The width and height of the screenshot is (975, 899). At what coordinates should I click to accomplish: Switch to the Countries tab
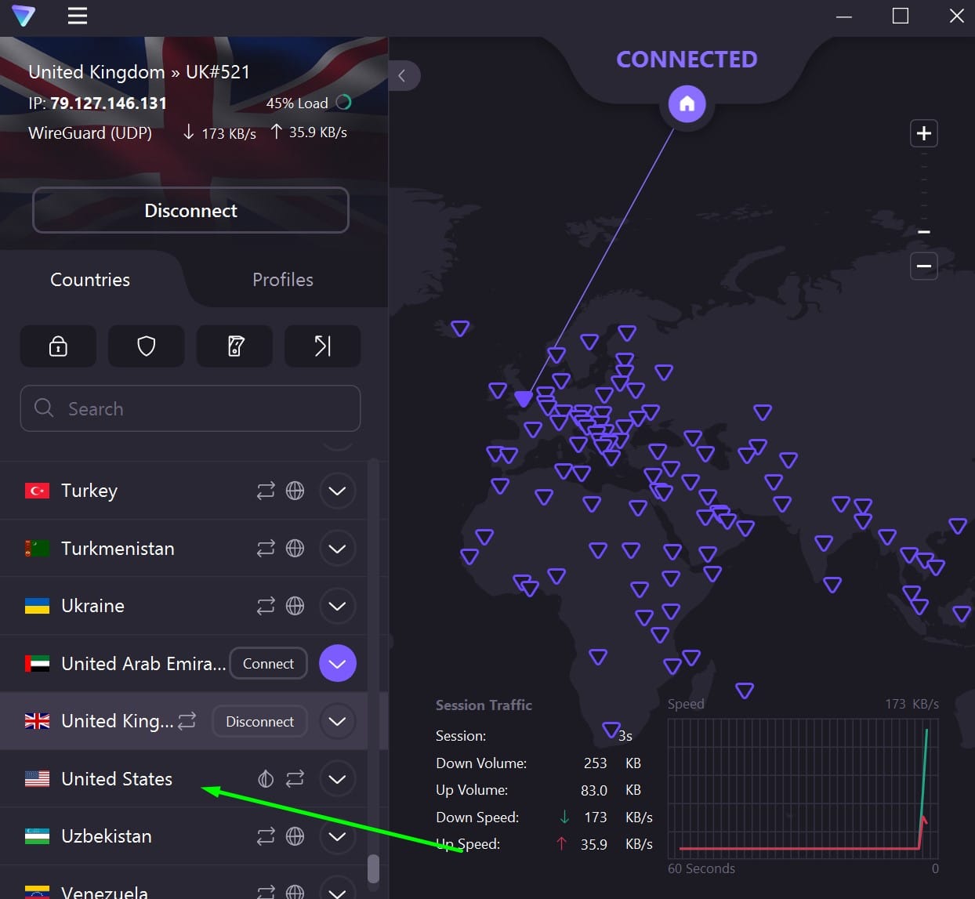tap(90, 280)
